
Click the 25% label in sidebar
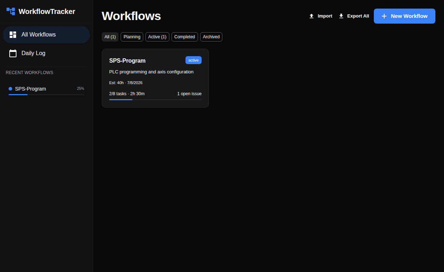coord(81,88)
